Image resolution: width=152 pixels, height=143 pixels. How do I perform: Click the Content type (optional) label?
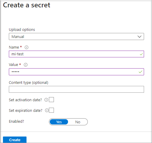[29, 83]
